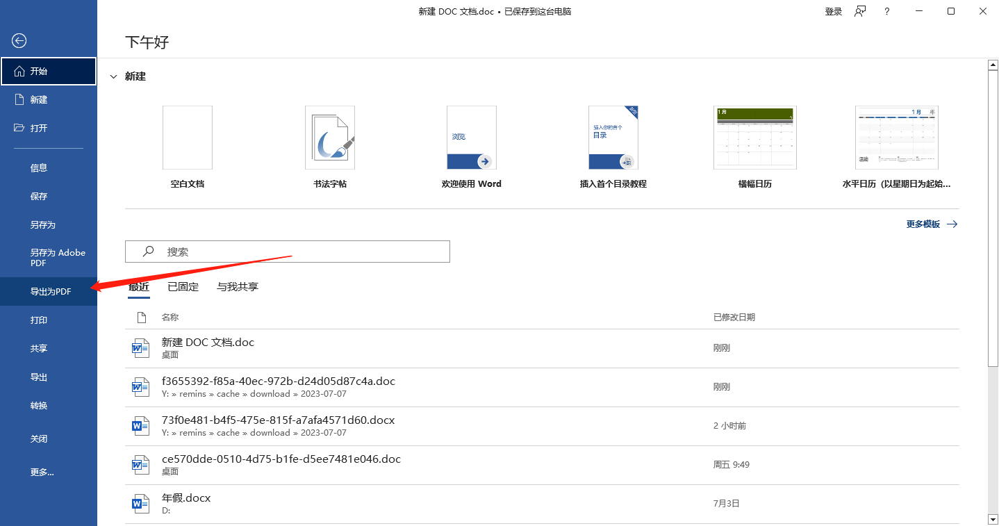Click the Word icon for 年假.docx
The image size is (999, 526).
(x=141, y=504)
